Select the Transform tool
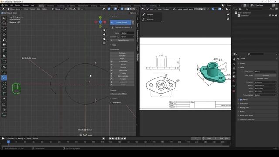This screenshot has width=279, height=157. (4, 44)
